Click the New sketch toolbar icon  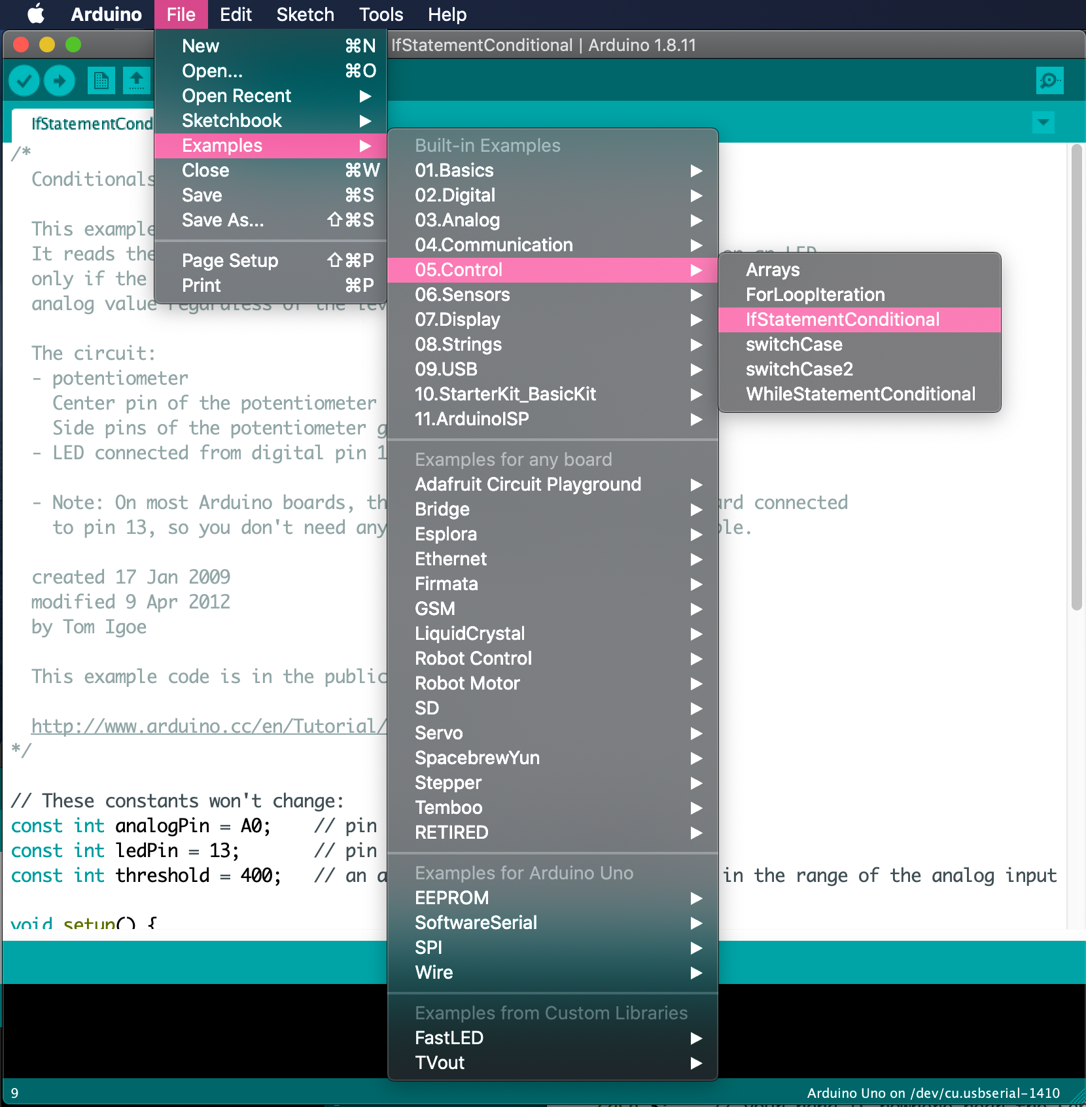coord(101,81)
